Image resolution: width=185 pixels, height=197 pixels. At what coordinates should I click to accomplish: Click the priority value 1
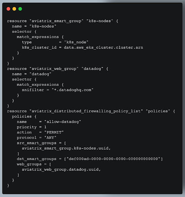click(45, 127)
